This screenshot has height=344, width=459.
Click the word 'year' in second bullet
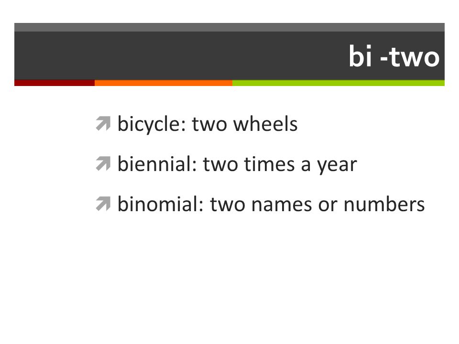pos(337,165)
